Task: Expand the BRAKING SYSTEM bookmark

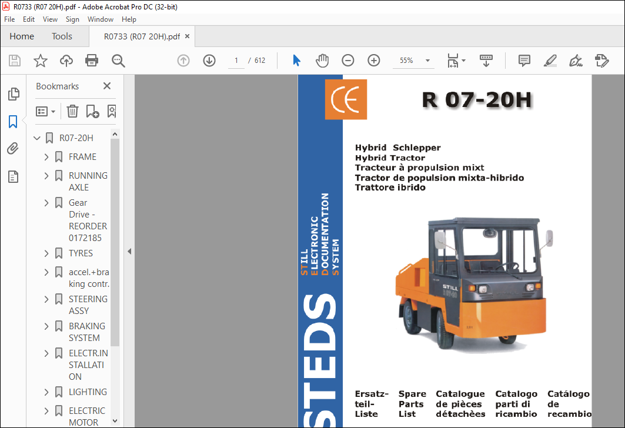Action: coord(46,326)
